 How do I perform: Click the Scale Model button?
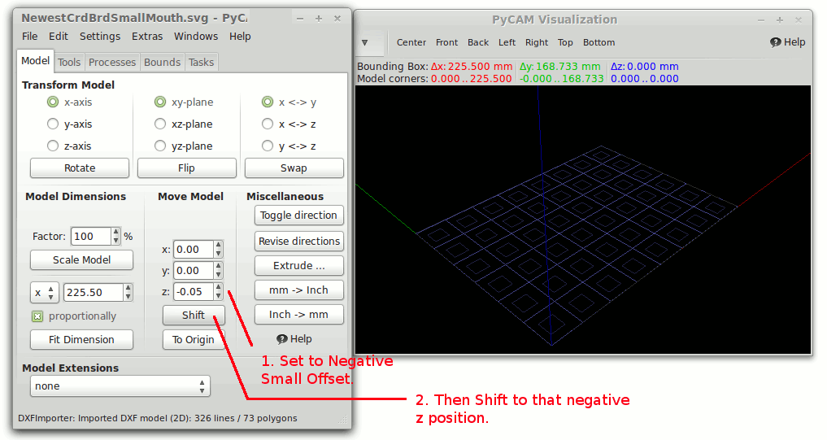point(82,260)
